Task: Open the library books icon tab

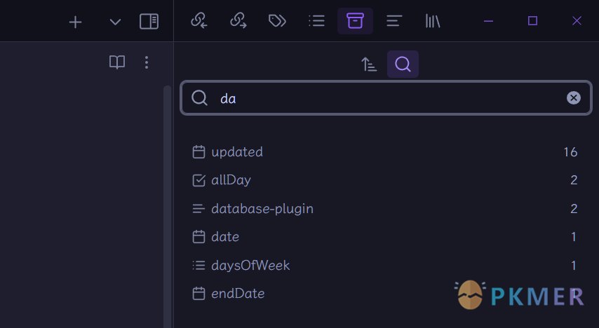Action: coord(433,21)
